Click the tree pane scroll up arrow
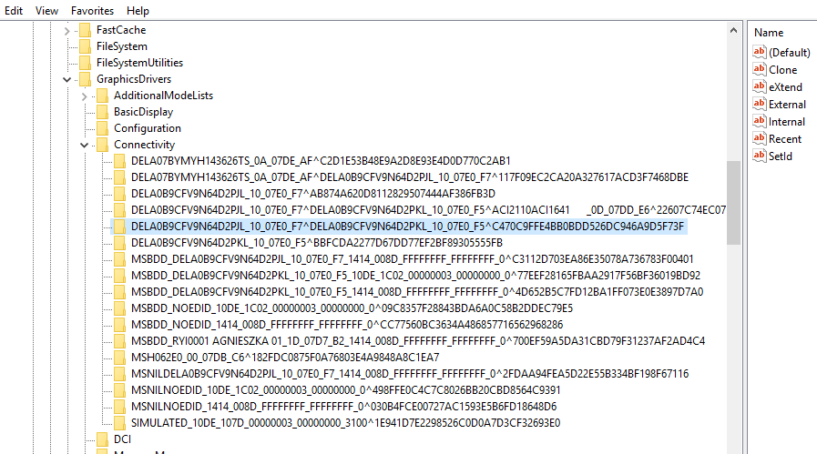The image size is (817, 454). [733, 30]
